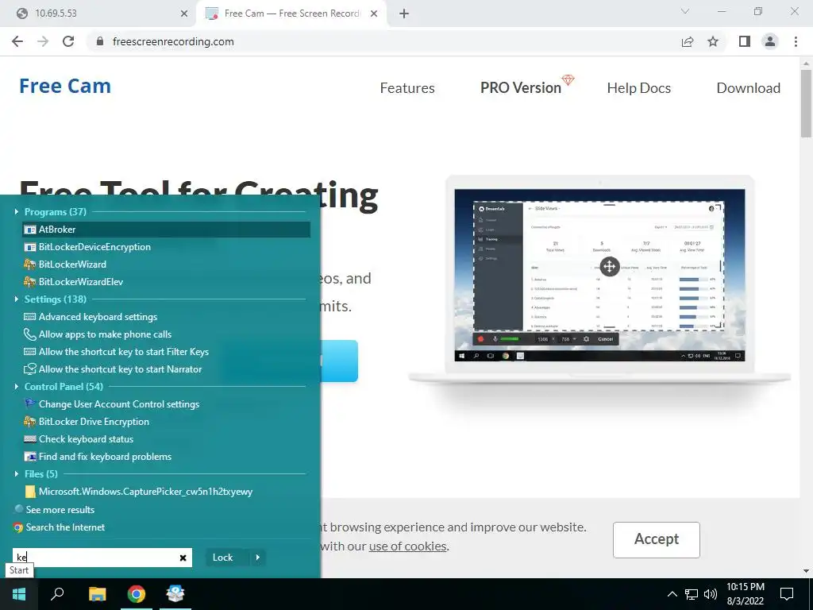Switch to the 10.69.5.53 tab
Image resolution: width=813 pixels, height=610 pixels.
coord(98,14)
